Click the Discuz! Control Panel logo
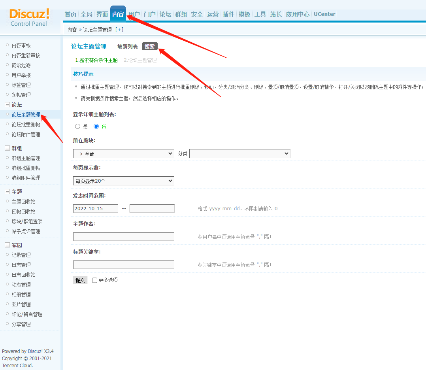Viewport: 426px width, 370px height. click(29, 17)
